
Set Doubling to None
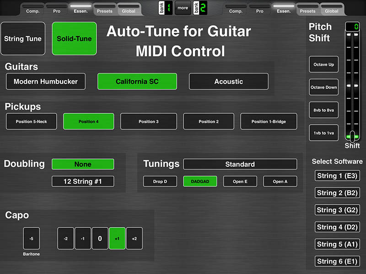[83, 164]
